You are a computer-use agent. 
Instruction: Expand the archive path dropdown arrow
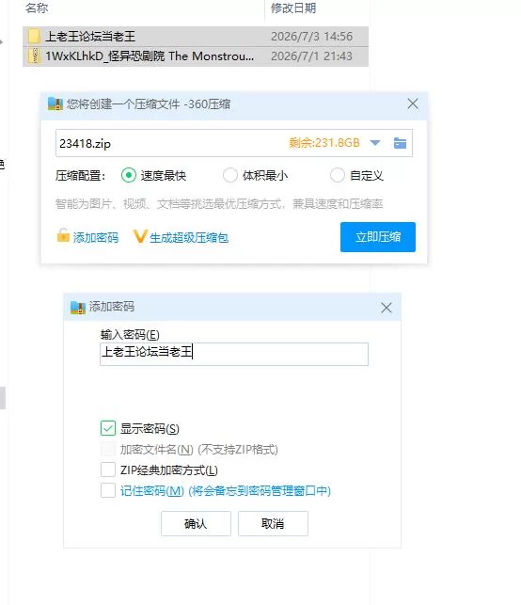(x=375, y=143)
